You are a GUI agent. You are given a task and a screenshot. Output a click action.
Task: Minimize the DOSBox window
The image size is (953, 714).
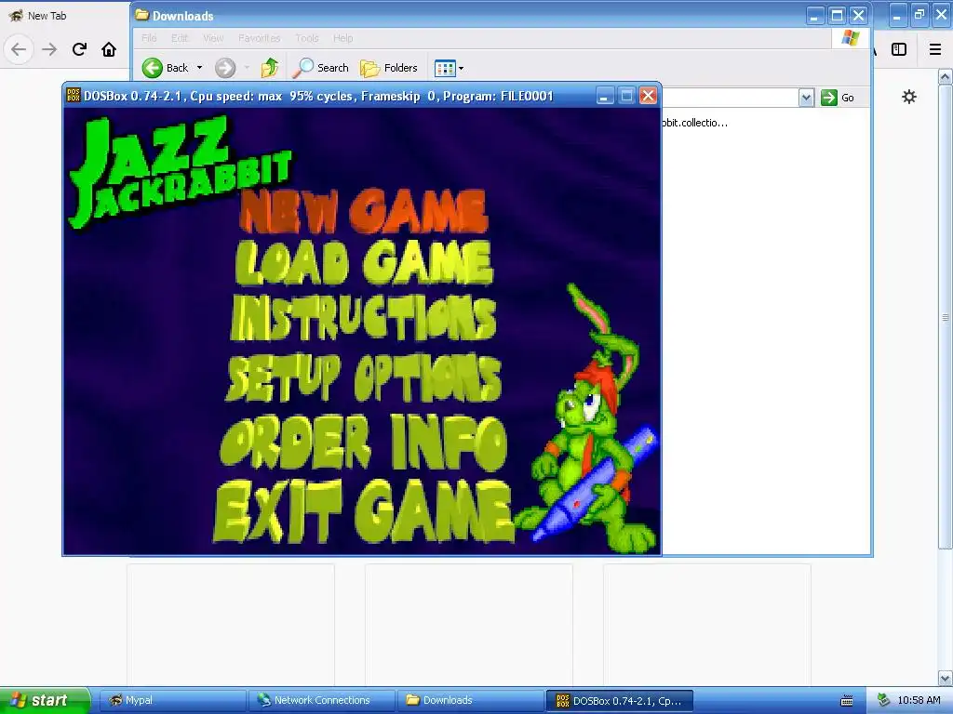(603, 96)
